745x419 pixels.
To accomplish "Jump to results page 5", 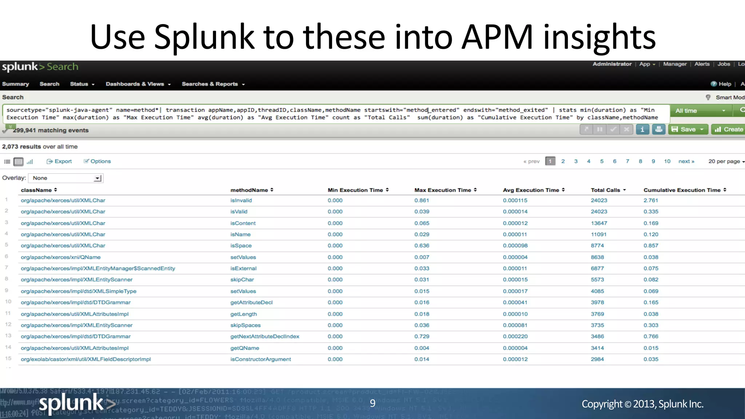I will pyautogui.click(x=602, y=161).
